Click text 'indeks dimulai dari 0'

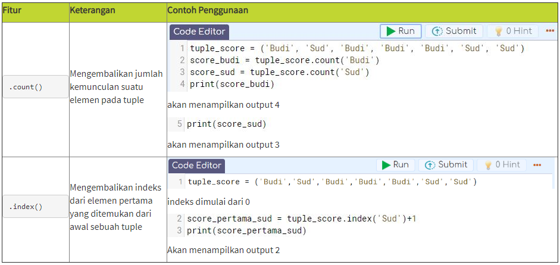tap(208, 202)
